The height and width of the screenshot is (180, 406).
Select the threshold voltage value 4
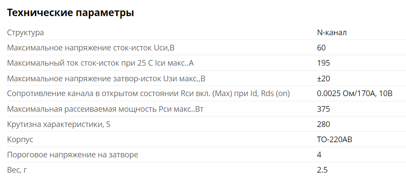[x=319, y=155]
